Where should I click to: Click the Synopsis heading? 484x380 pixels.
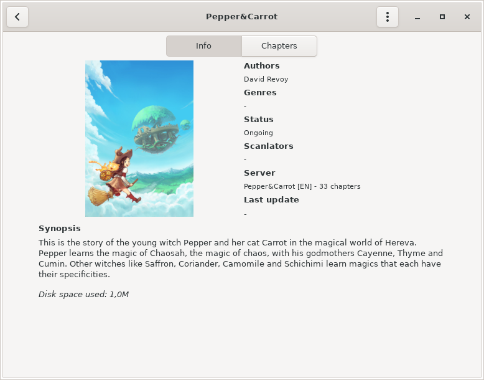click(x=60, y=229)
